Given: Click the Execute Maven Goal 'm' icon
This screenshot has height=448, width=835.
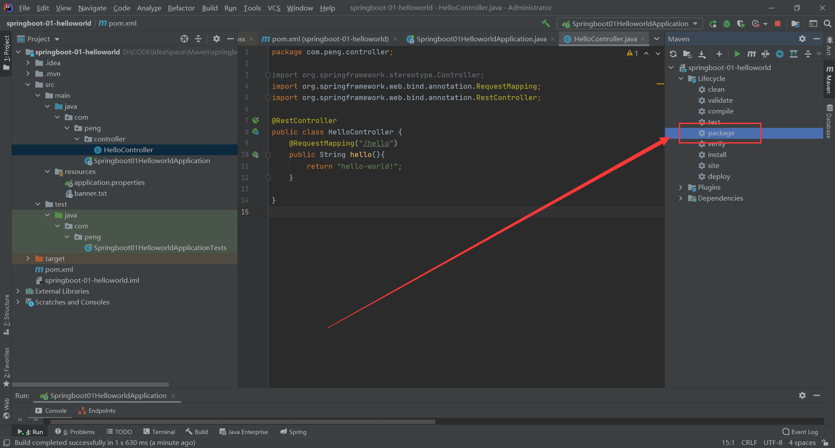Looking at the screenshot, I should click(751, 54).
